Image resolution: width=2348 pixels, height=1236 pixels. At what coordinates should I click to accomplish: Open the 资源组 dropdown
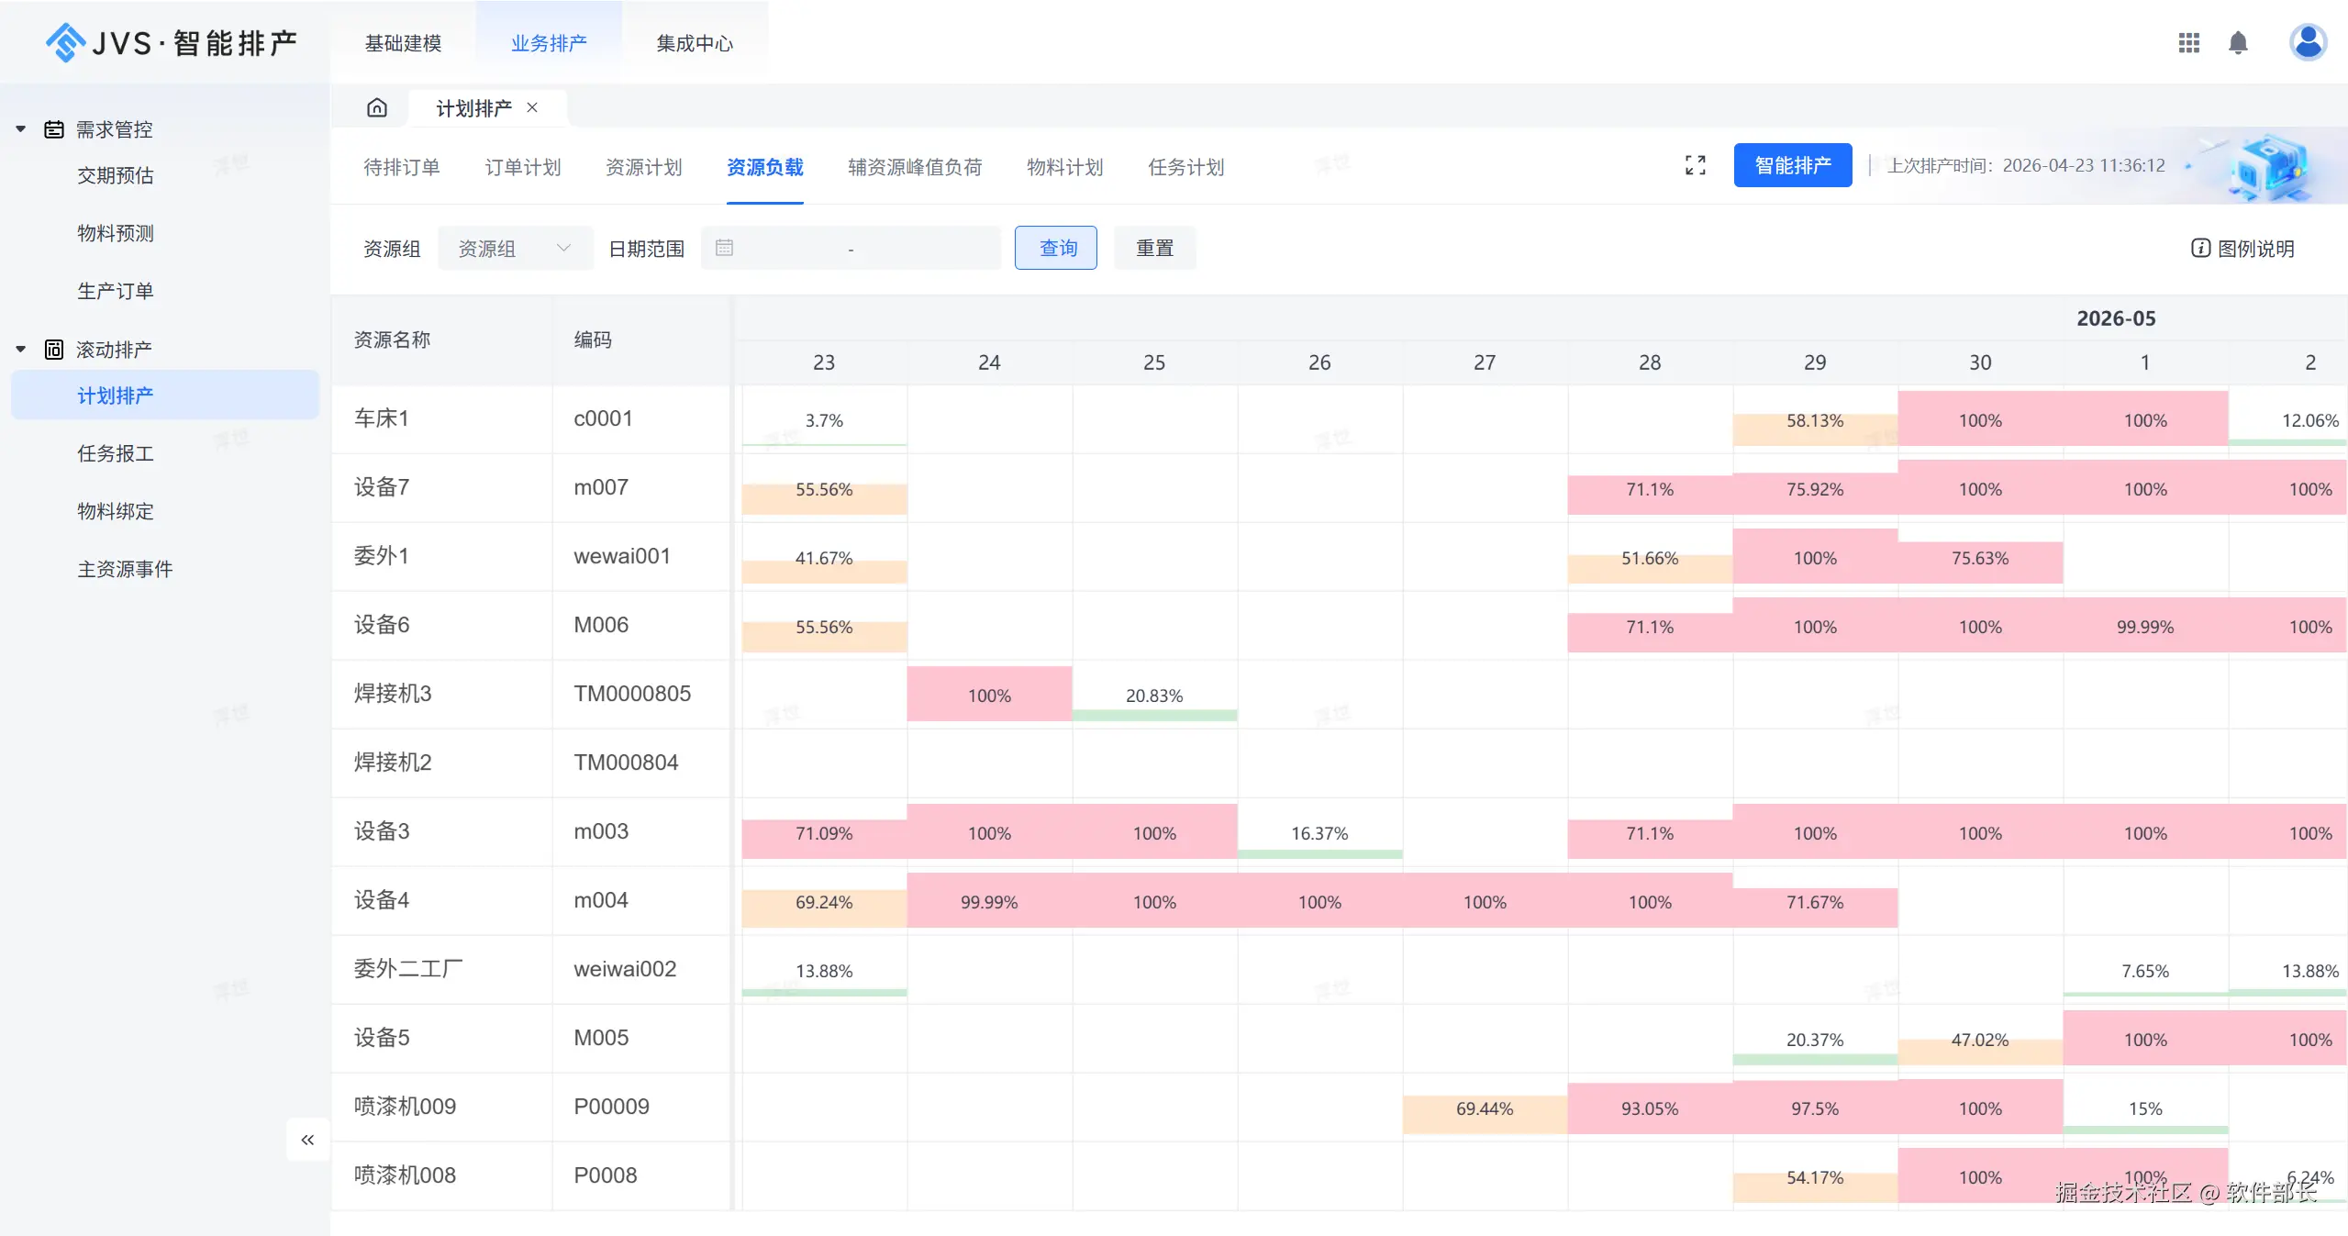click(x=515, y=248)
